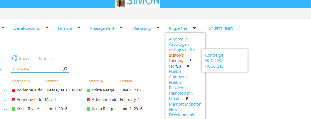Image resolution: width=311 pixels, height=119 pixels.
Task: Expand the Maple submenu arrow
Action: [x=187, y=98]
